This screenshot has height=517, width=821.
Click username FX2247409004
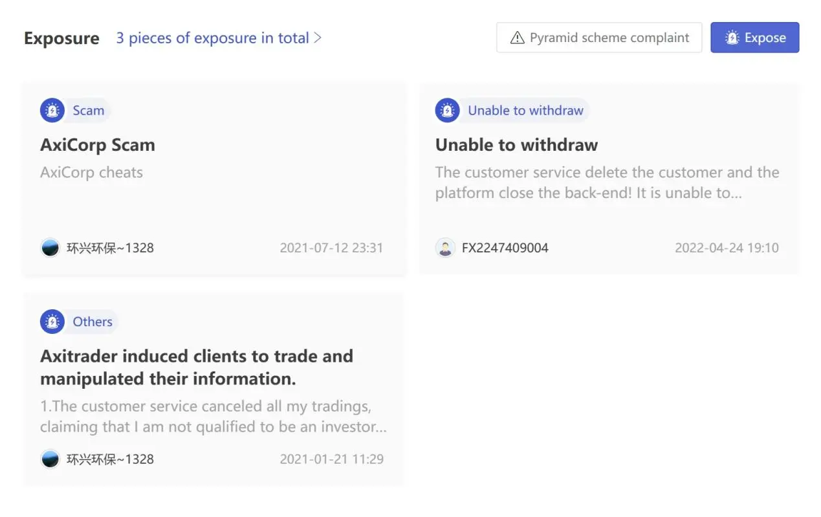(x=505, y=248)
